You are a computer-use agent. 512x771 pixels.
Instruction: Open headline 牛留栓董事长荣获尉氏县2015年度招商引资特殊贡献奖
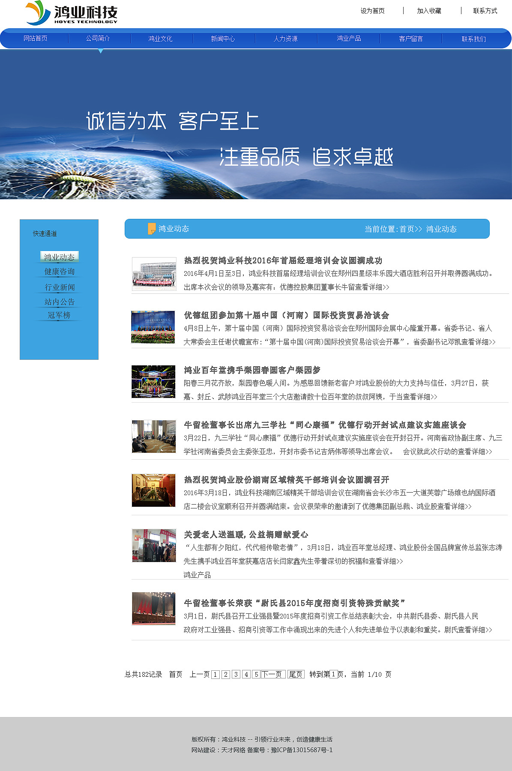point(295,603)
